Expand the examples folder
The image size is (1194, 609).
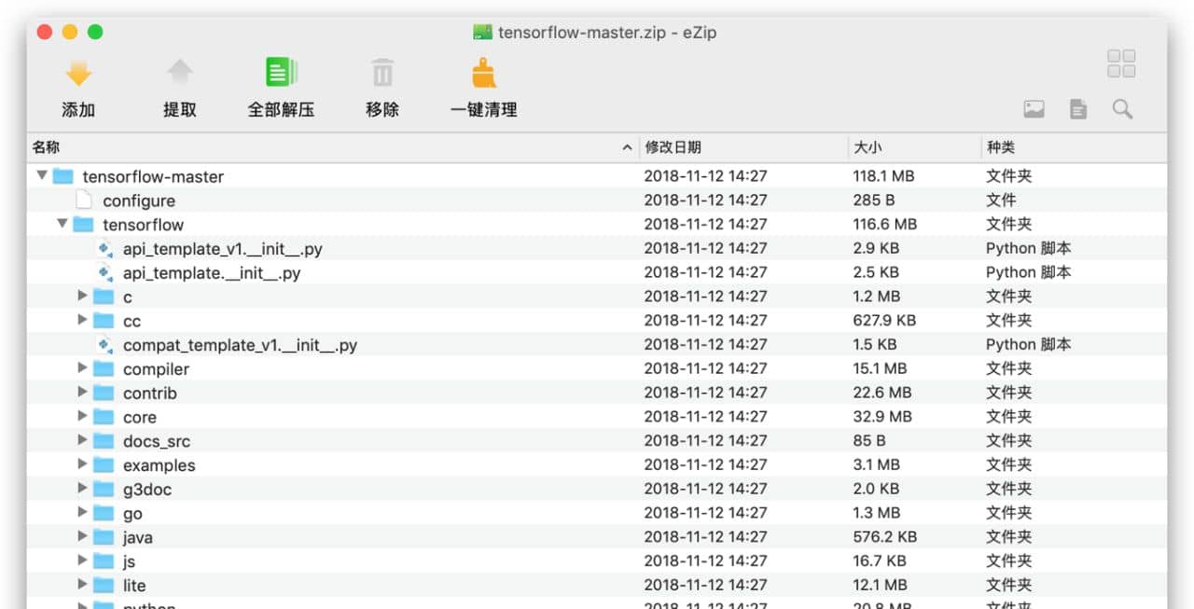pyautogui.click(x=82, y=464)
